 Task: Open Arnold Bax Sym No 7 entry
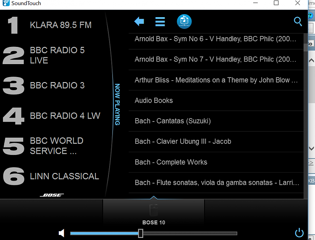tap(216, 59)
